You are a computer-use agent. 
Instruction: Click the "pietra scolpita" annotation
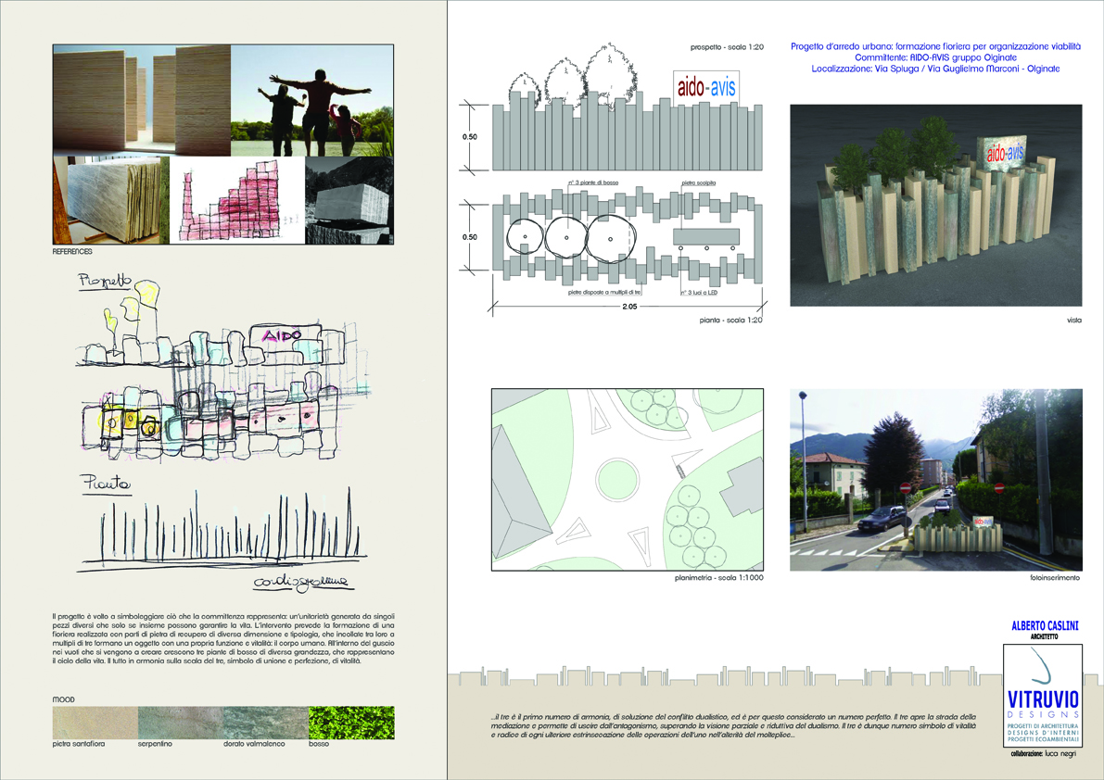click(x=698, y=182)
